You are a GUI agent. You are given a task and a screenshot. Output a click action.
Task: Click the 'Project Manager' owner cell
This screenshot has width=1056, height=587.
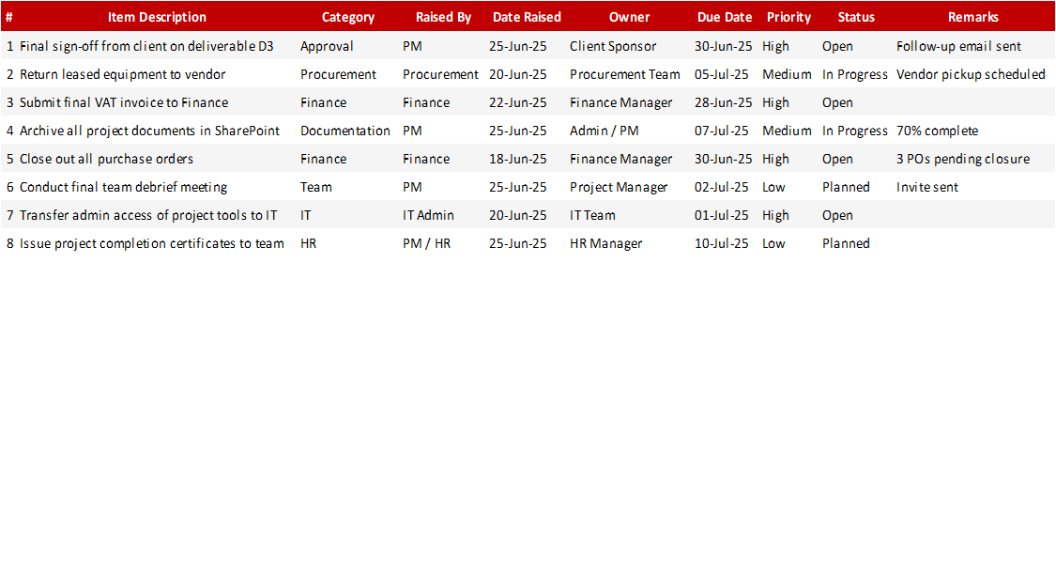(619, 187)
